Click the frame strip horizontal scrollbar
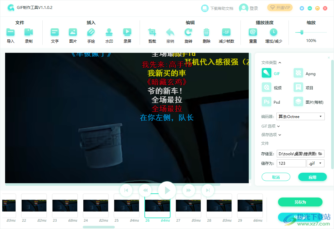The image size is (334, 229). 99,227
